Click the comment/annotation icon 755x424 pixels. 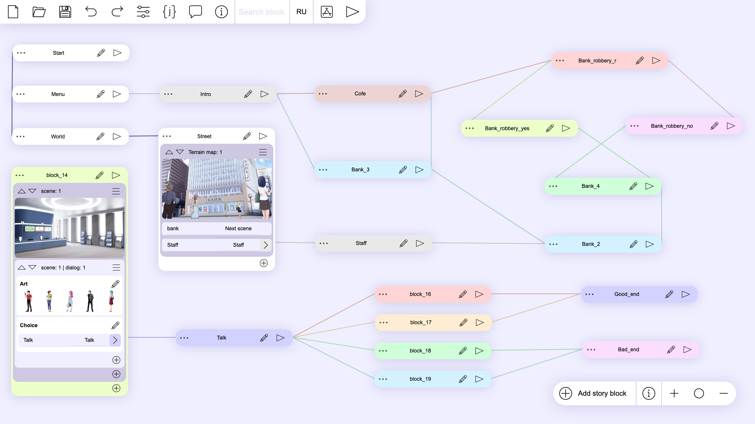point(196,11)
